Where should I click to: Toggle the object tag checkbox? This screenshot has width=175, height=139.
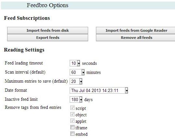(x=72, y=114)
